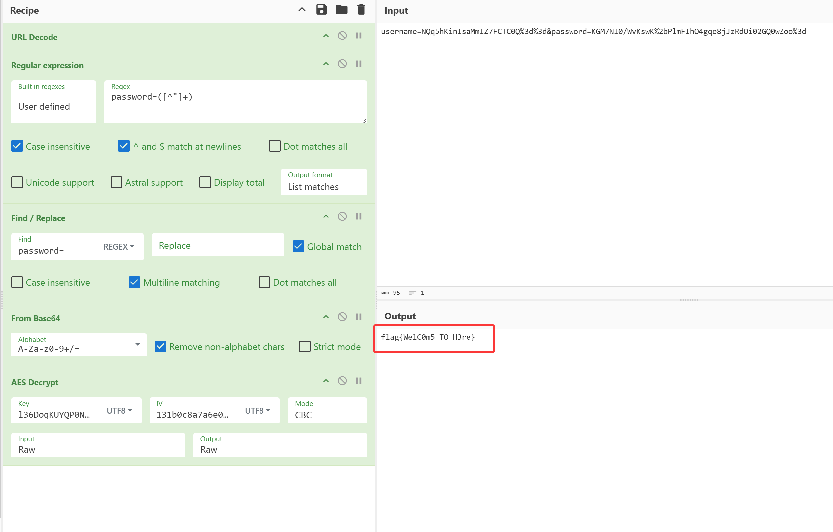833x532 pixels.
Task: Open the REGEX find type dropdown
Action: tap(119, 247)
